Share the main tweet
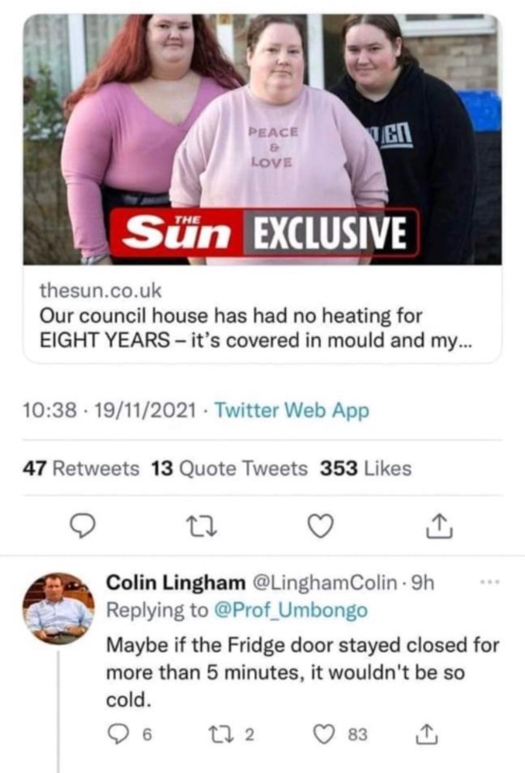Image resolution: width=525 pixels, height=773 pixels. (x=439, y=526)
